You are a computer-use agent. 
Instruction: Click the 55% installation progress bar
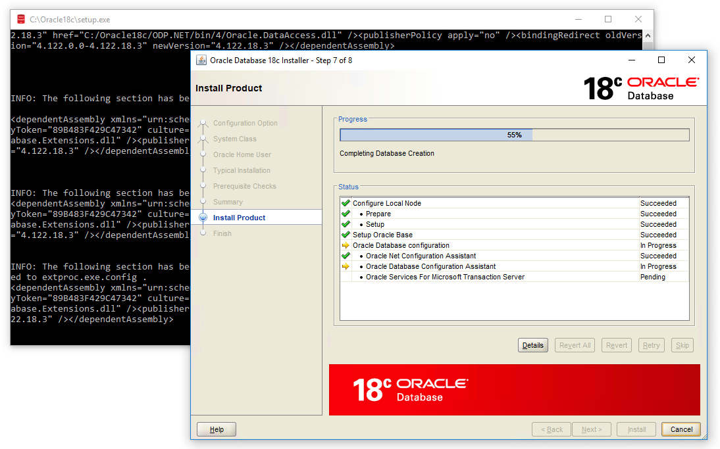[514, 135]
